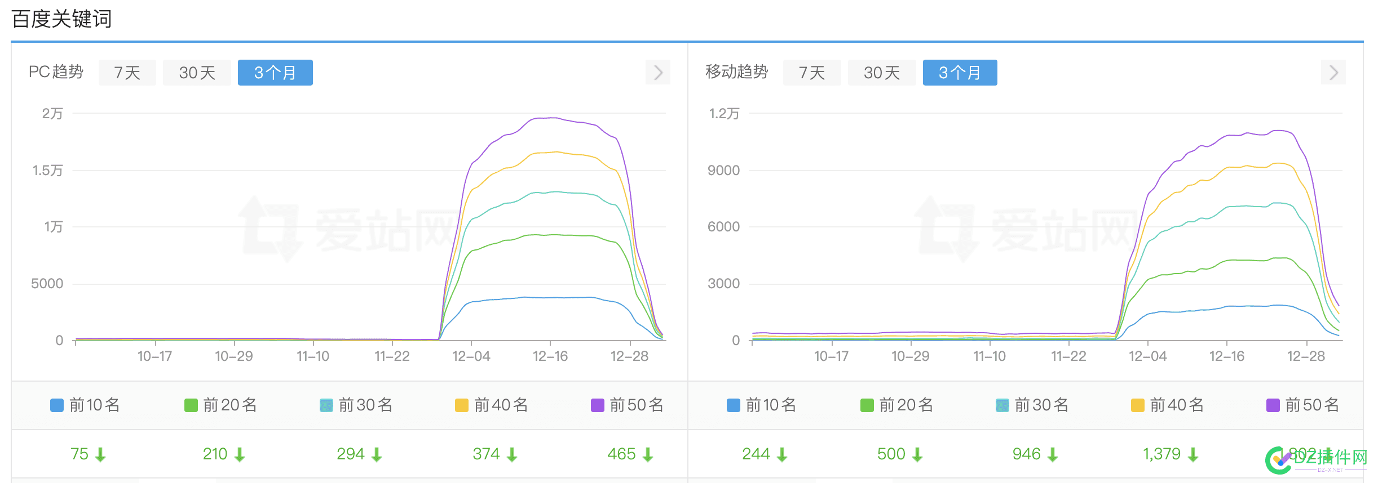Open mobile top-40 keyword count 1,379
This screenshot has width=1378, height=483.
[x=1161, y=454]
